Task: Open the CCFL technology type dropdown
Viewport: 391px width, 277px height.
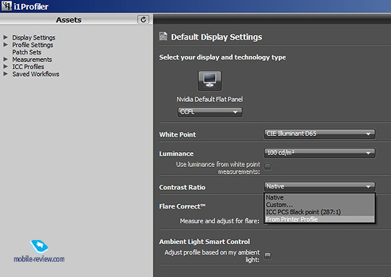Action: (x=209, y=112)
